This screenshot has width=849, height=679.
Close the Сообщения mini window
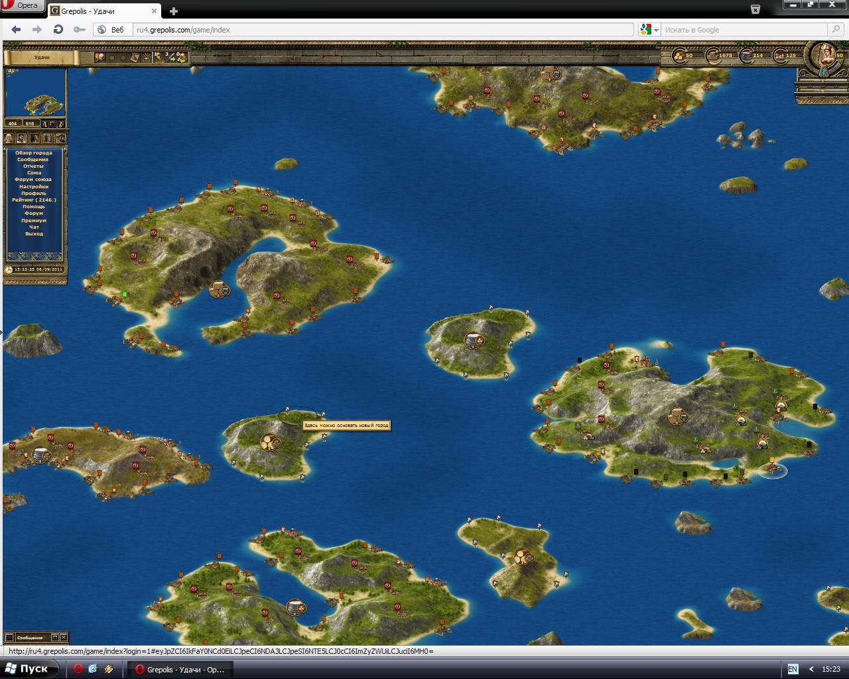(x=64, y=638)
